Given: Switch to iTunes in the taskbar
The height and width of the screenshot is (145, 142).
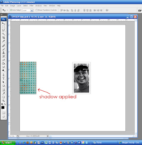Looking at the screenshot, I should pos(105,143).
